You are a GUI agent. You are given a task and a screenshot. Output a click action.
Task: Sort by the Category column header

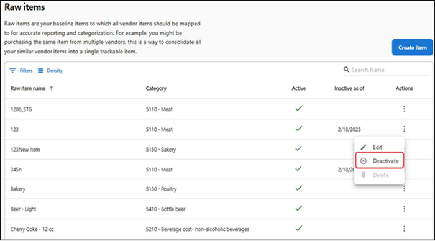[x=156, y=88]
